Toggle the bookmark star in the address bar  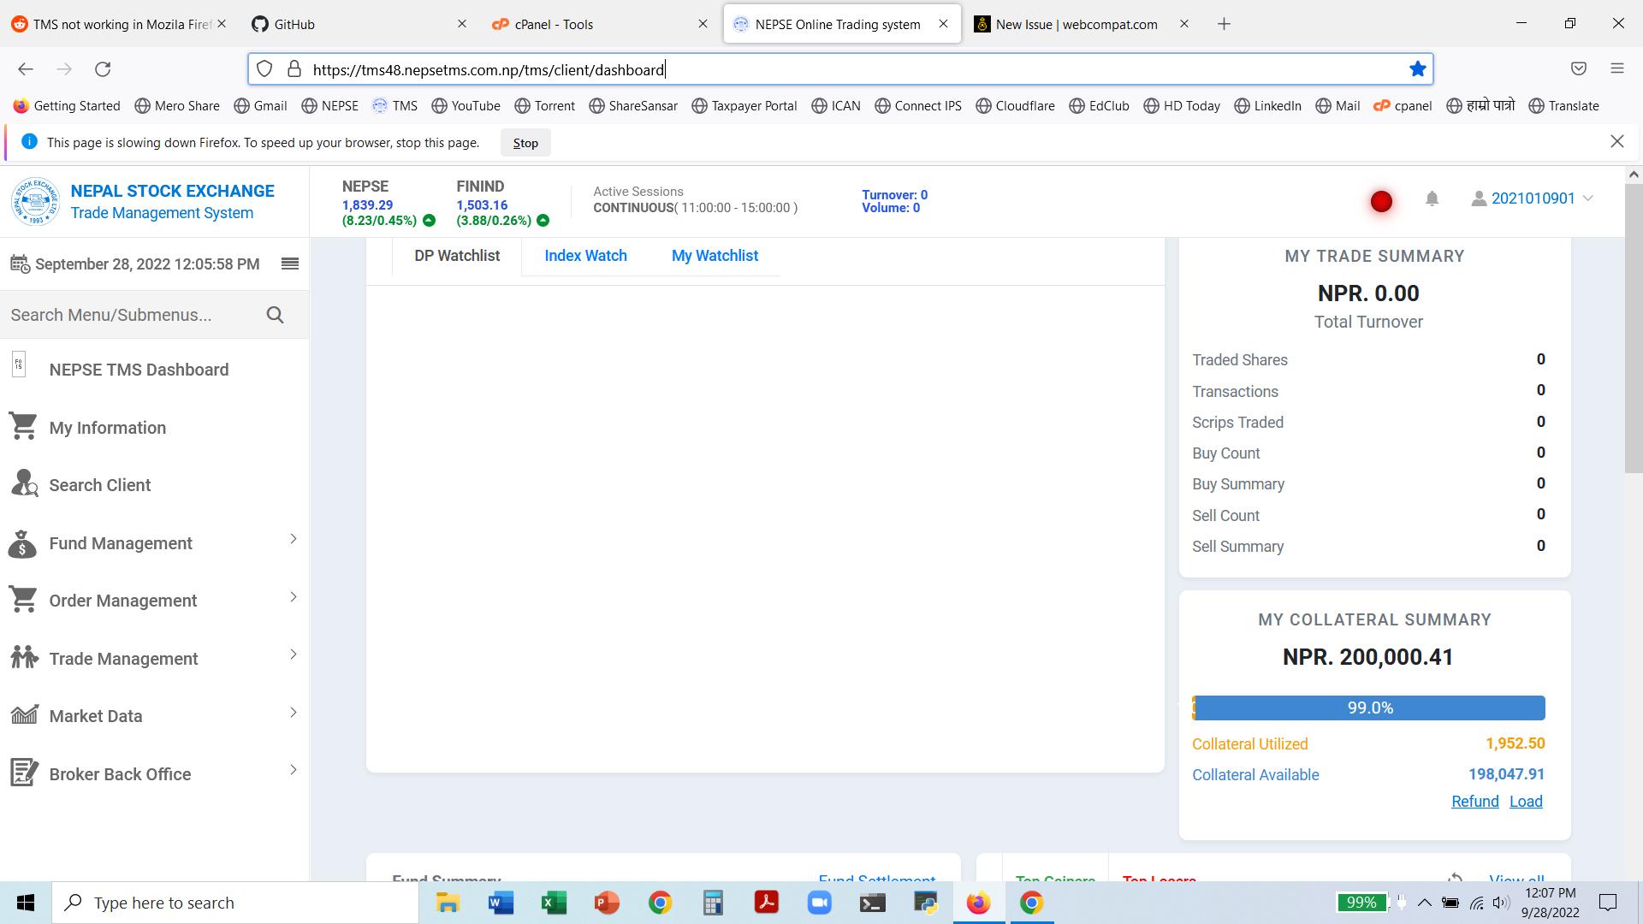(x=1417, y=68)
